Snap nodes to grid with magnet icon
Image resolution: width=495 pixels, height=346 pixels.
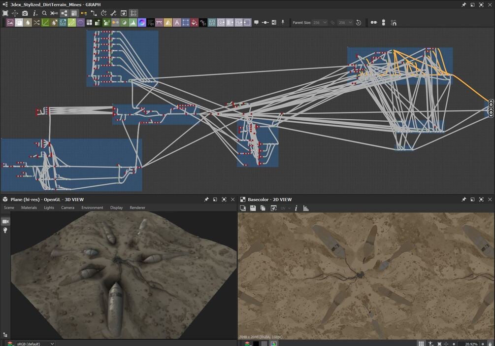click(x=394, y=23)
